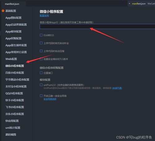Open 字节跳动小程序配置 section
The image size is (155, 141).
pyautogui.click(x=17, y=80)
